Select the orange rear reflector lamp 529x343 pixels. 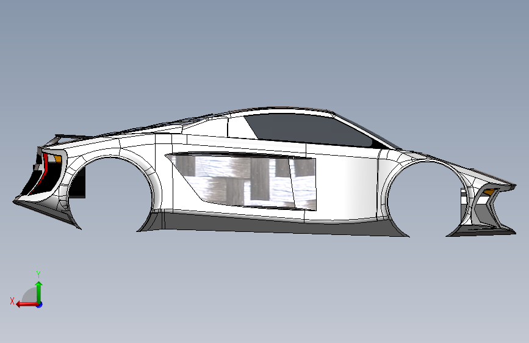[57, 159]
